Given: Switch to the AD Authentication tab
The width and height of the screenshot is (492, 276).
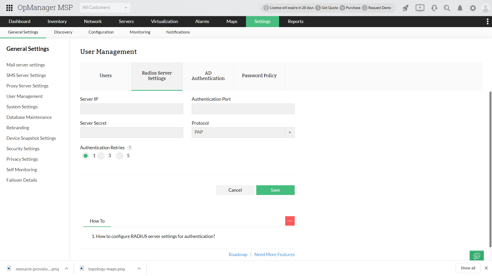Looking at the screenshot, I should (x=208, y=76).
